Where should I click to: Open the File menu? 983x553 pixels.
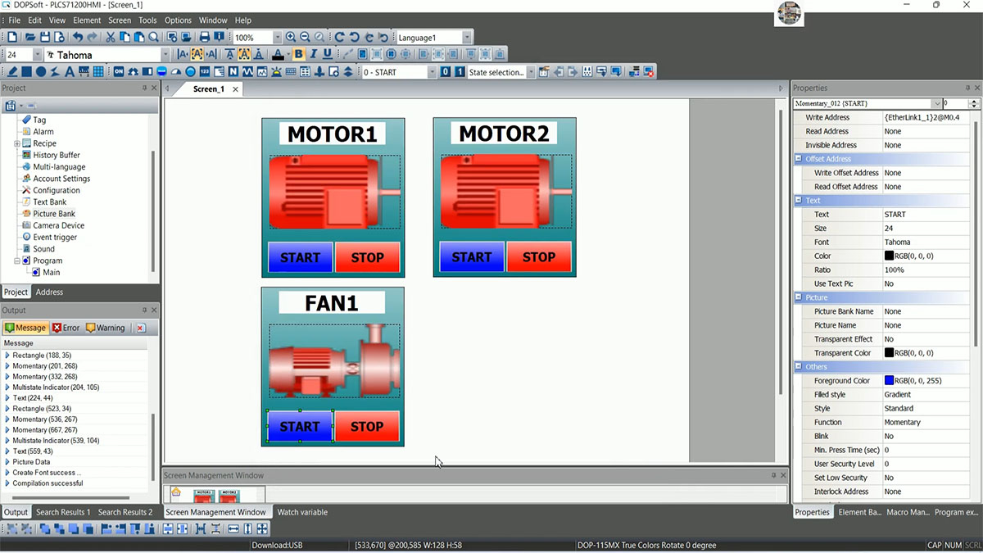point(14,20)
